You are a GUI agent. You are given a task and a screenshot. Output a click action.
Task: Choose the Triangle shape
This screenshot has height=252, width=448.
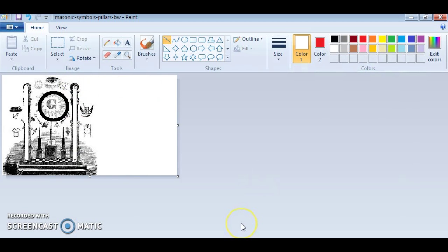219,40
